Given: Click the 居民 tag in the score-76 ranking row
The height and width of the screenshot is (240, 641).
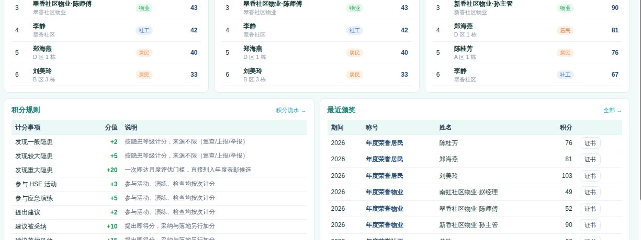Looking at the screenshot, I should (565, 53).
